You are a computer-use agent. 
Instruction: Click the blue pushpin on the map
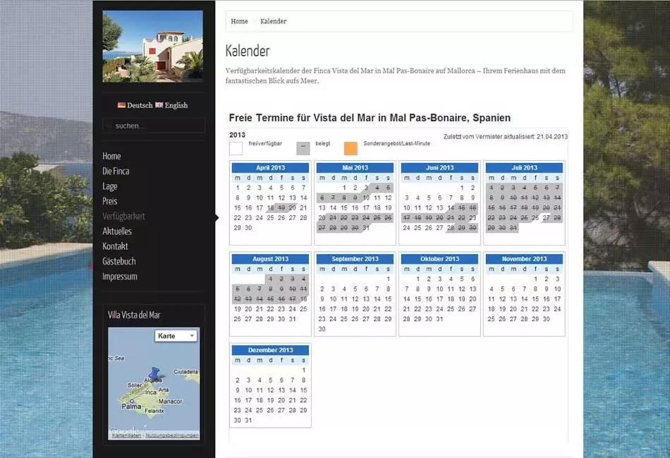click(x=154, y=373)
